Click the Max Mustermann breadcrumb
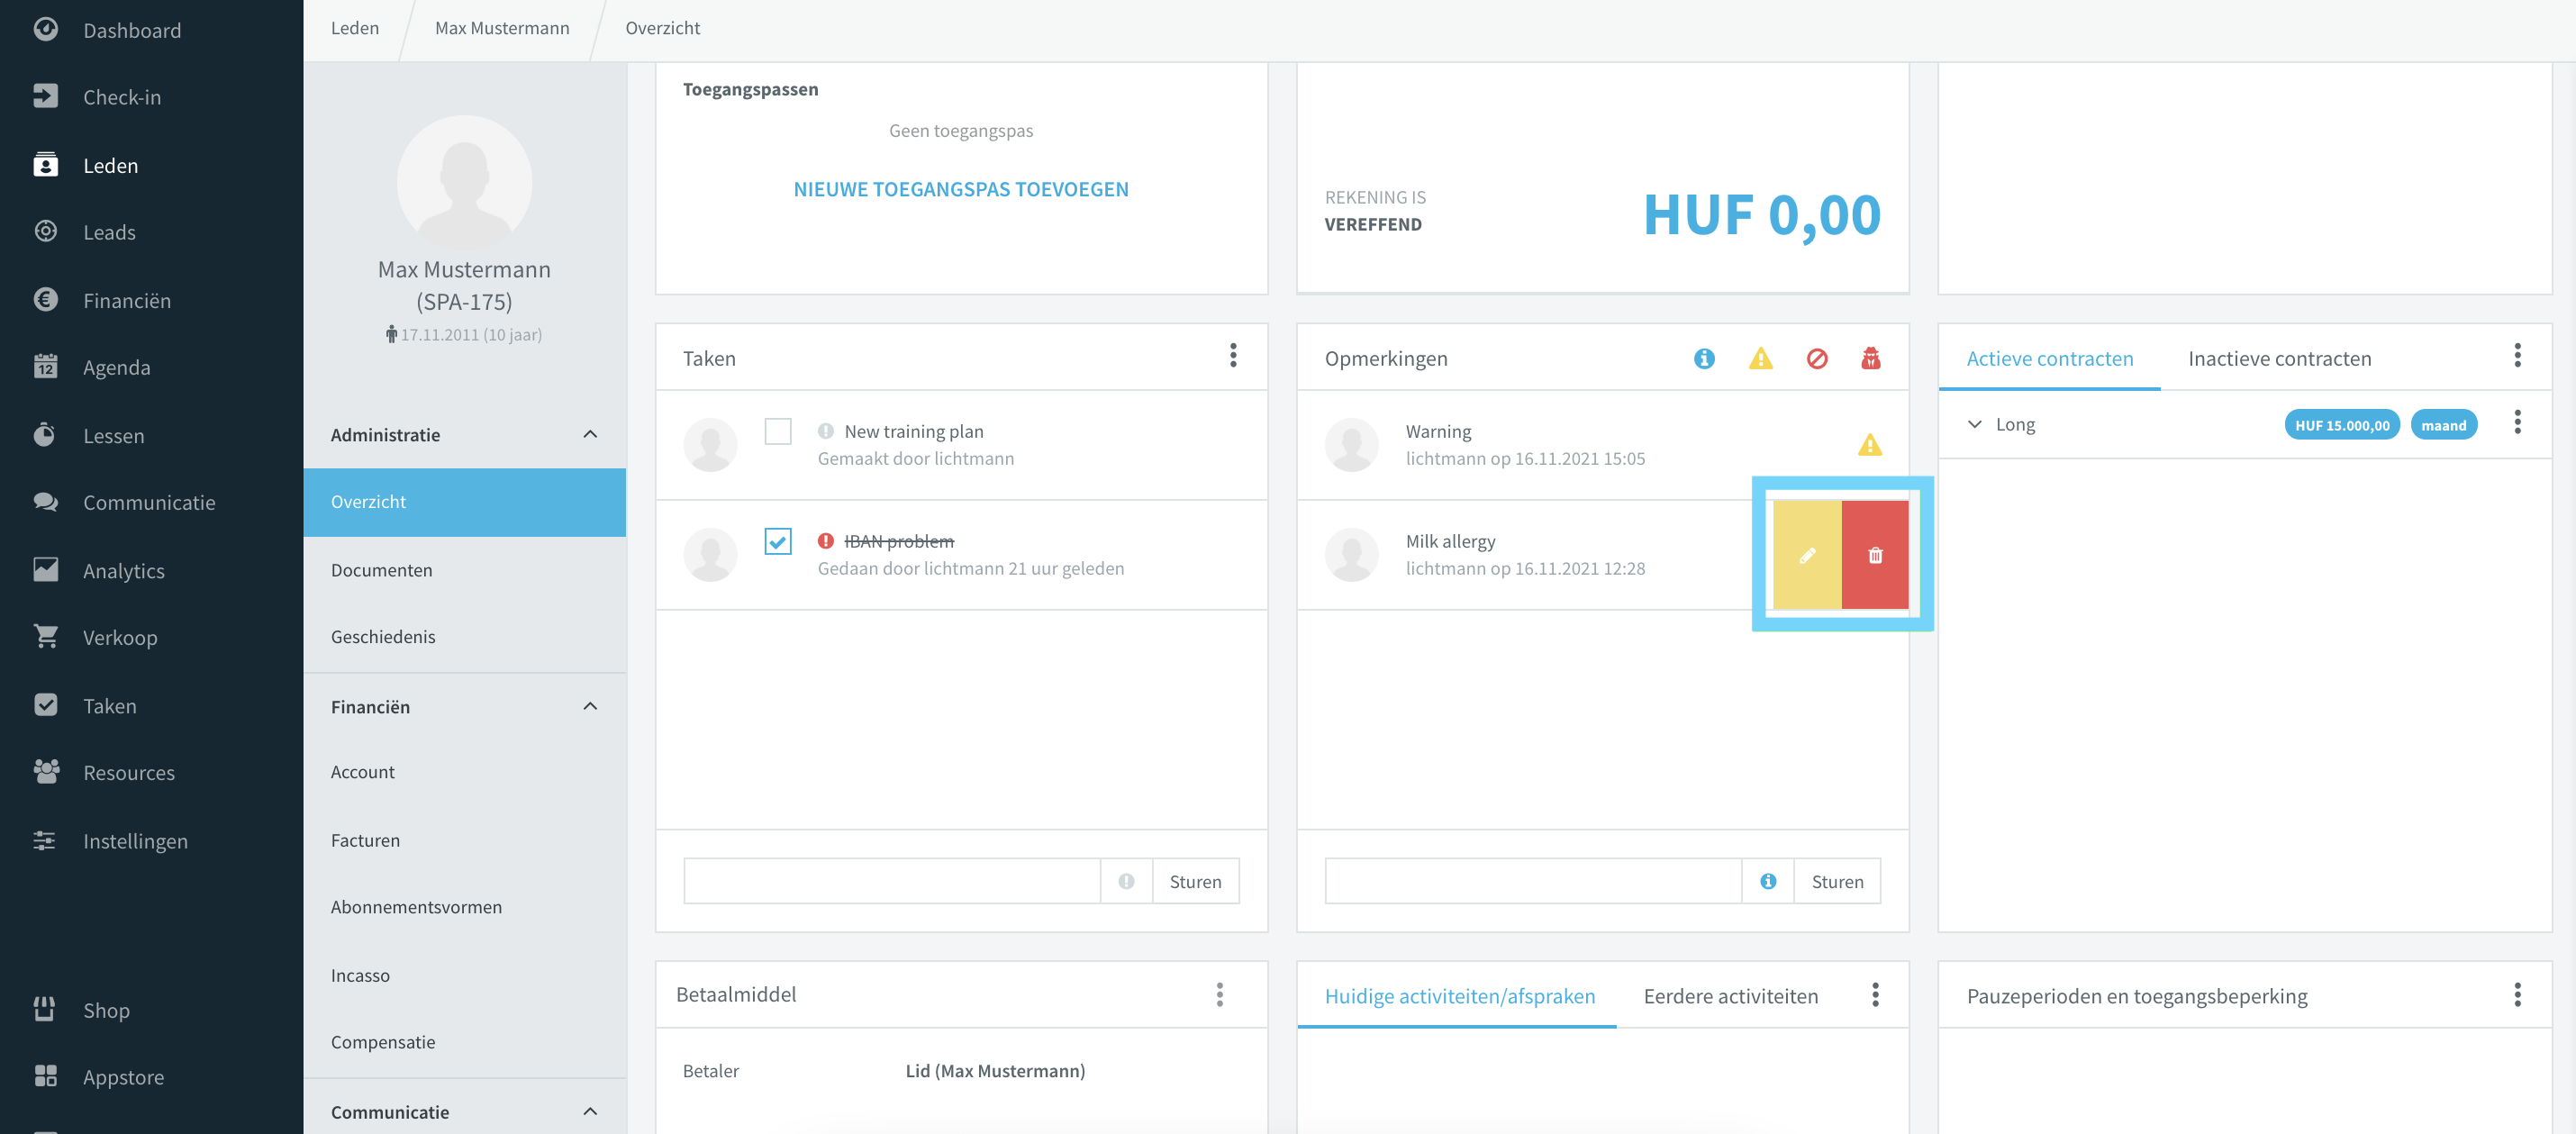The height and width of the screenshot is (1134, 2576). [x=502, y=28]
